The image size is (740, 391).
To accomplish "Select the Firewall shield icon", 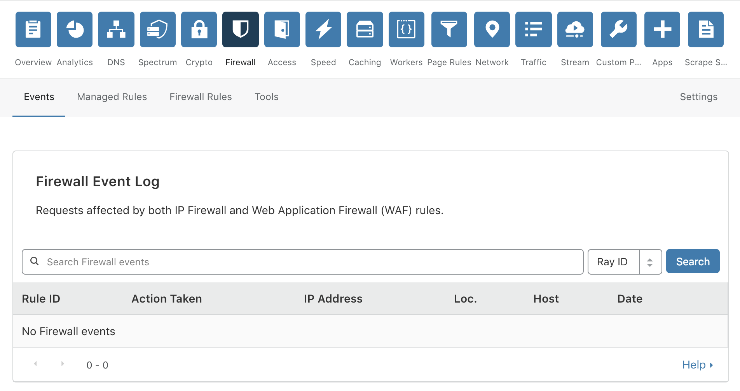I will click(x=241, y=29).
